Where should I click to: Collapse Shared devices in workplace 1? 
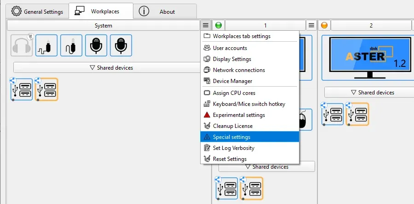[267, 167]
